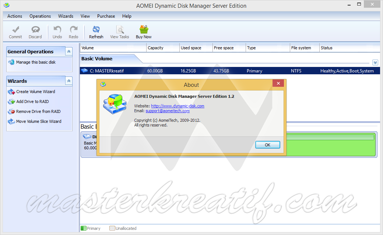Screen dimensions: 383x235
Task: Click the NTFS file system cell
Action: [x=296, y=71]
